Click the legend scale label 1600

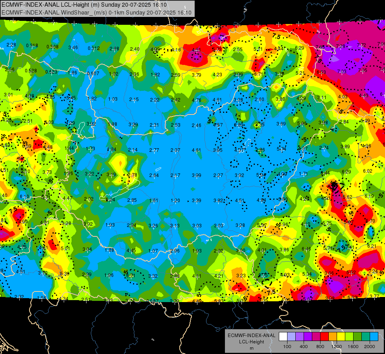(353, 347)
